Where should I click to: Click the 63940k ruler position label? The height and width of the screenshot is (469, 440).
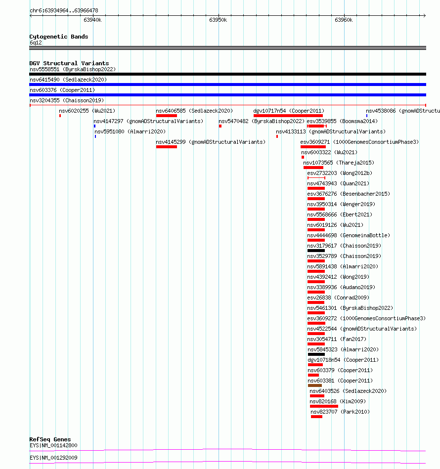(93, 20)
